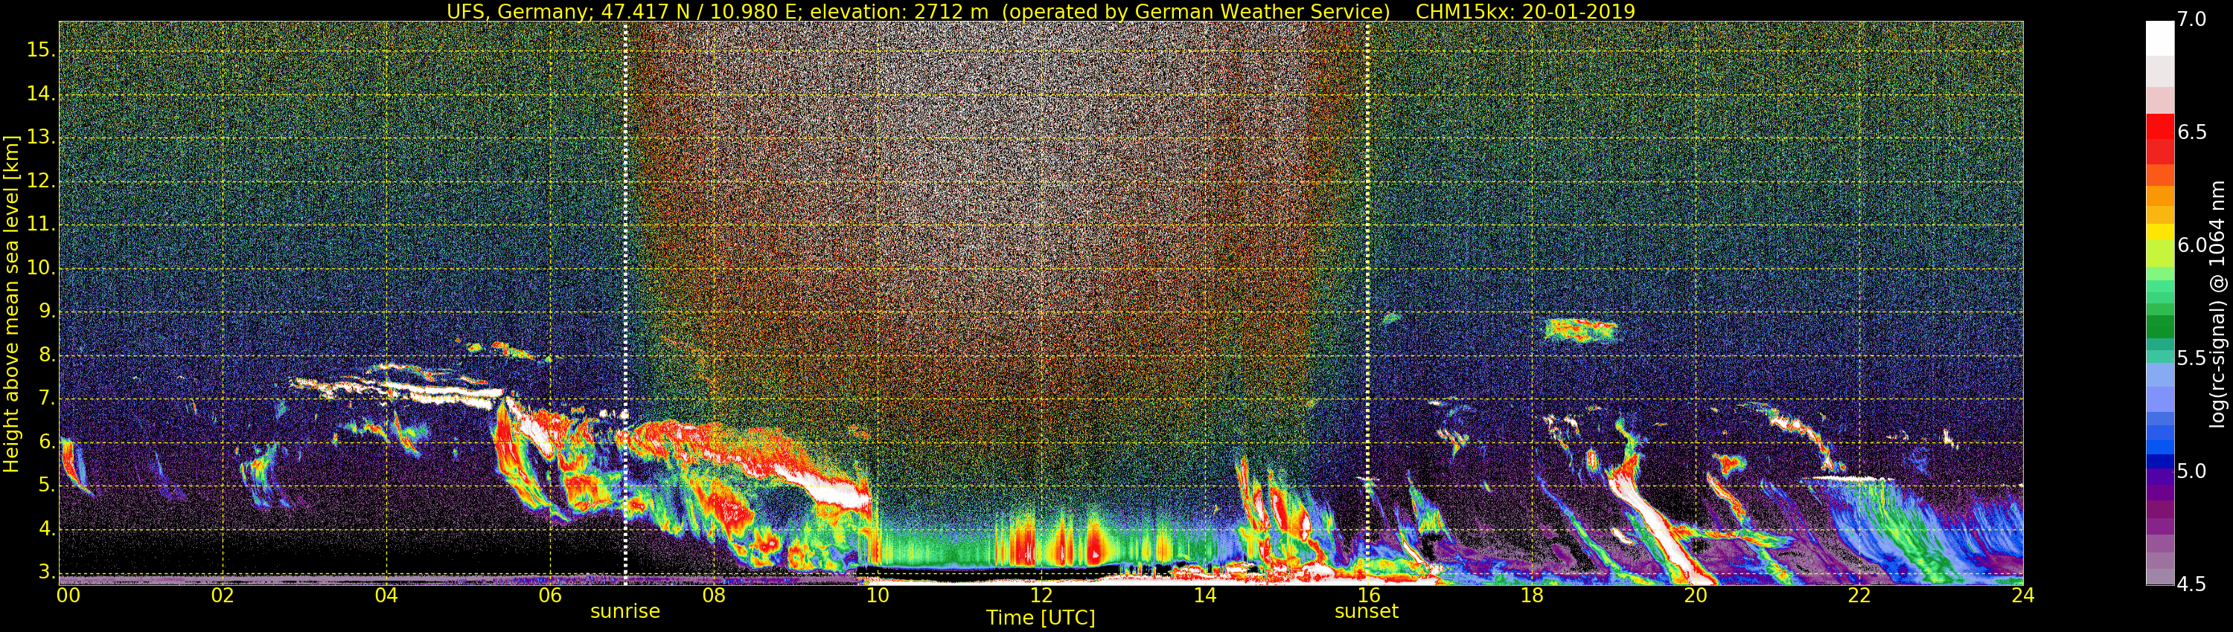Click the colorbar tick value 5.0
The image size is (2233, 632).
(x=2191, y=471)
